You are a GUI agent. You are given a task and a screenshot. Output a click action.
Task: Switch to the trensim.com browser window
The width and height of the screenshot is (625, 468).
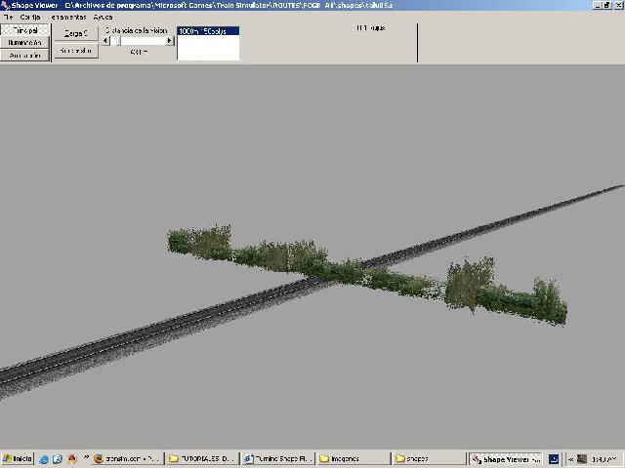point(125,458)
